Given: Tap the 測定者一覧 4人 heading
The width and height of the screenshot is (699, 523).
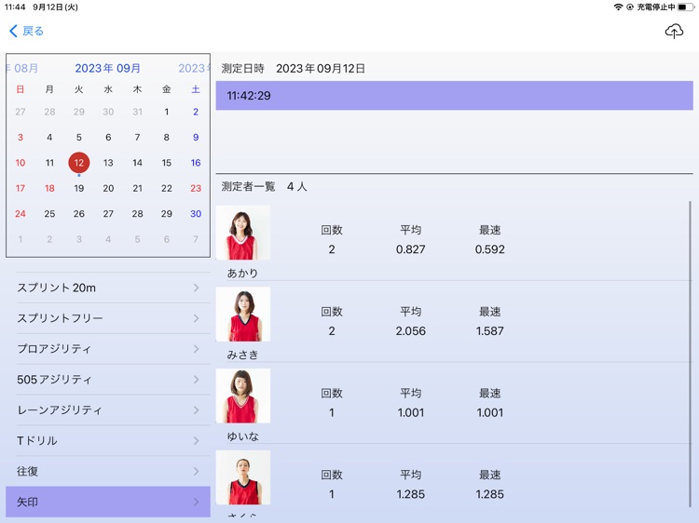Looking at the screenshot, I should click(264, 186).
